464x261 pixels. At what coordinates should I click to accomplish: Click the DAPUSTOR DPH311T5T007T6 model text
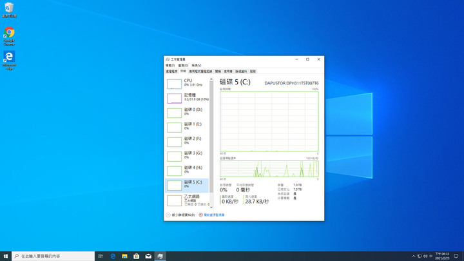pyautogui.click(x=291, y=83)
